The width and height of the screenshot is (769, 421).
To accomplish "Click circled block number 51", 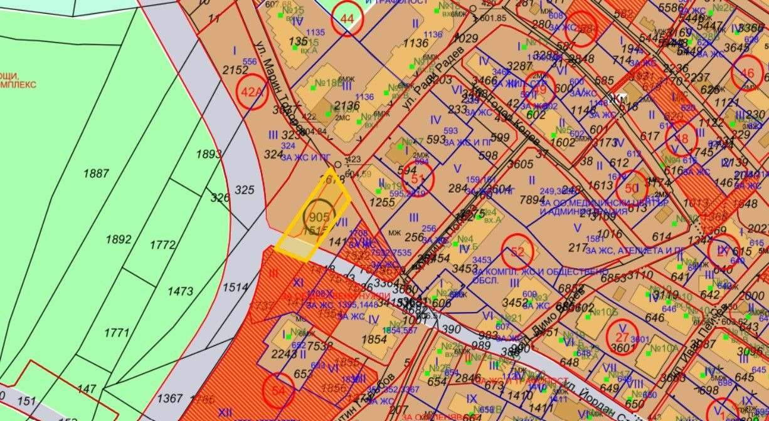I will pos(418,179).
